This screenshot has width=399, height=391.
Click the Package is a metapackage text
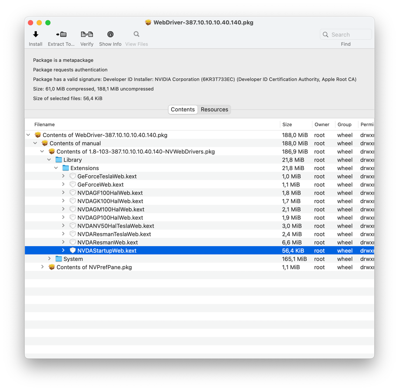[x=63, y=60]
